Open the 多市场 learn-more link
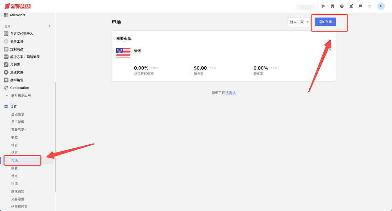Screen dimensions: 392x211 231,93
